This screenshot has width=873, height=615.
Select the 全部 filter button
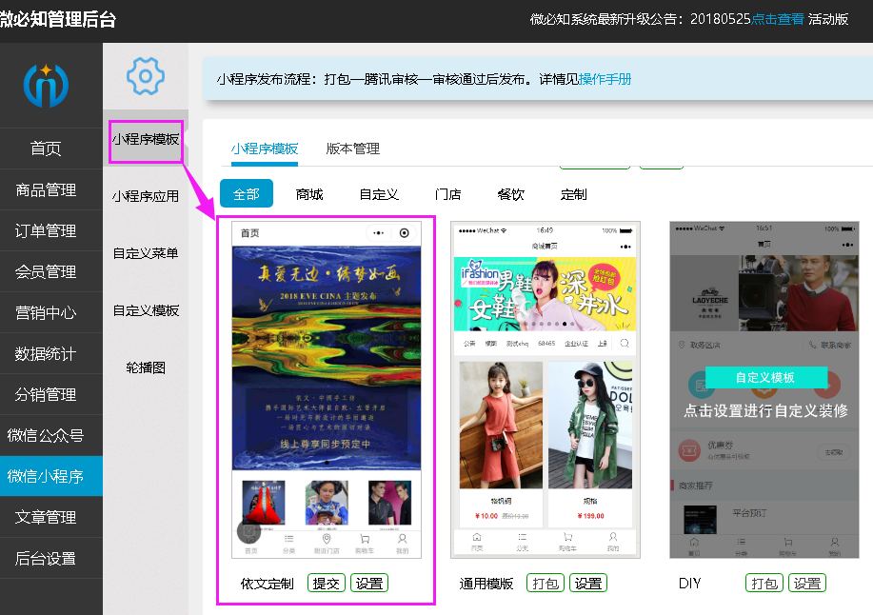(247, 194)
